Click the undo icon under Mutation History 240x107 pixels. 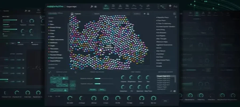click(171, 91)
